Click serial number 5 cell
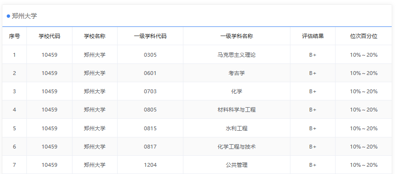Viewport: 397px width, 174px height. pos(14,128)
